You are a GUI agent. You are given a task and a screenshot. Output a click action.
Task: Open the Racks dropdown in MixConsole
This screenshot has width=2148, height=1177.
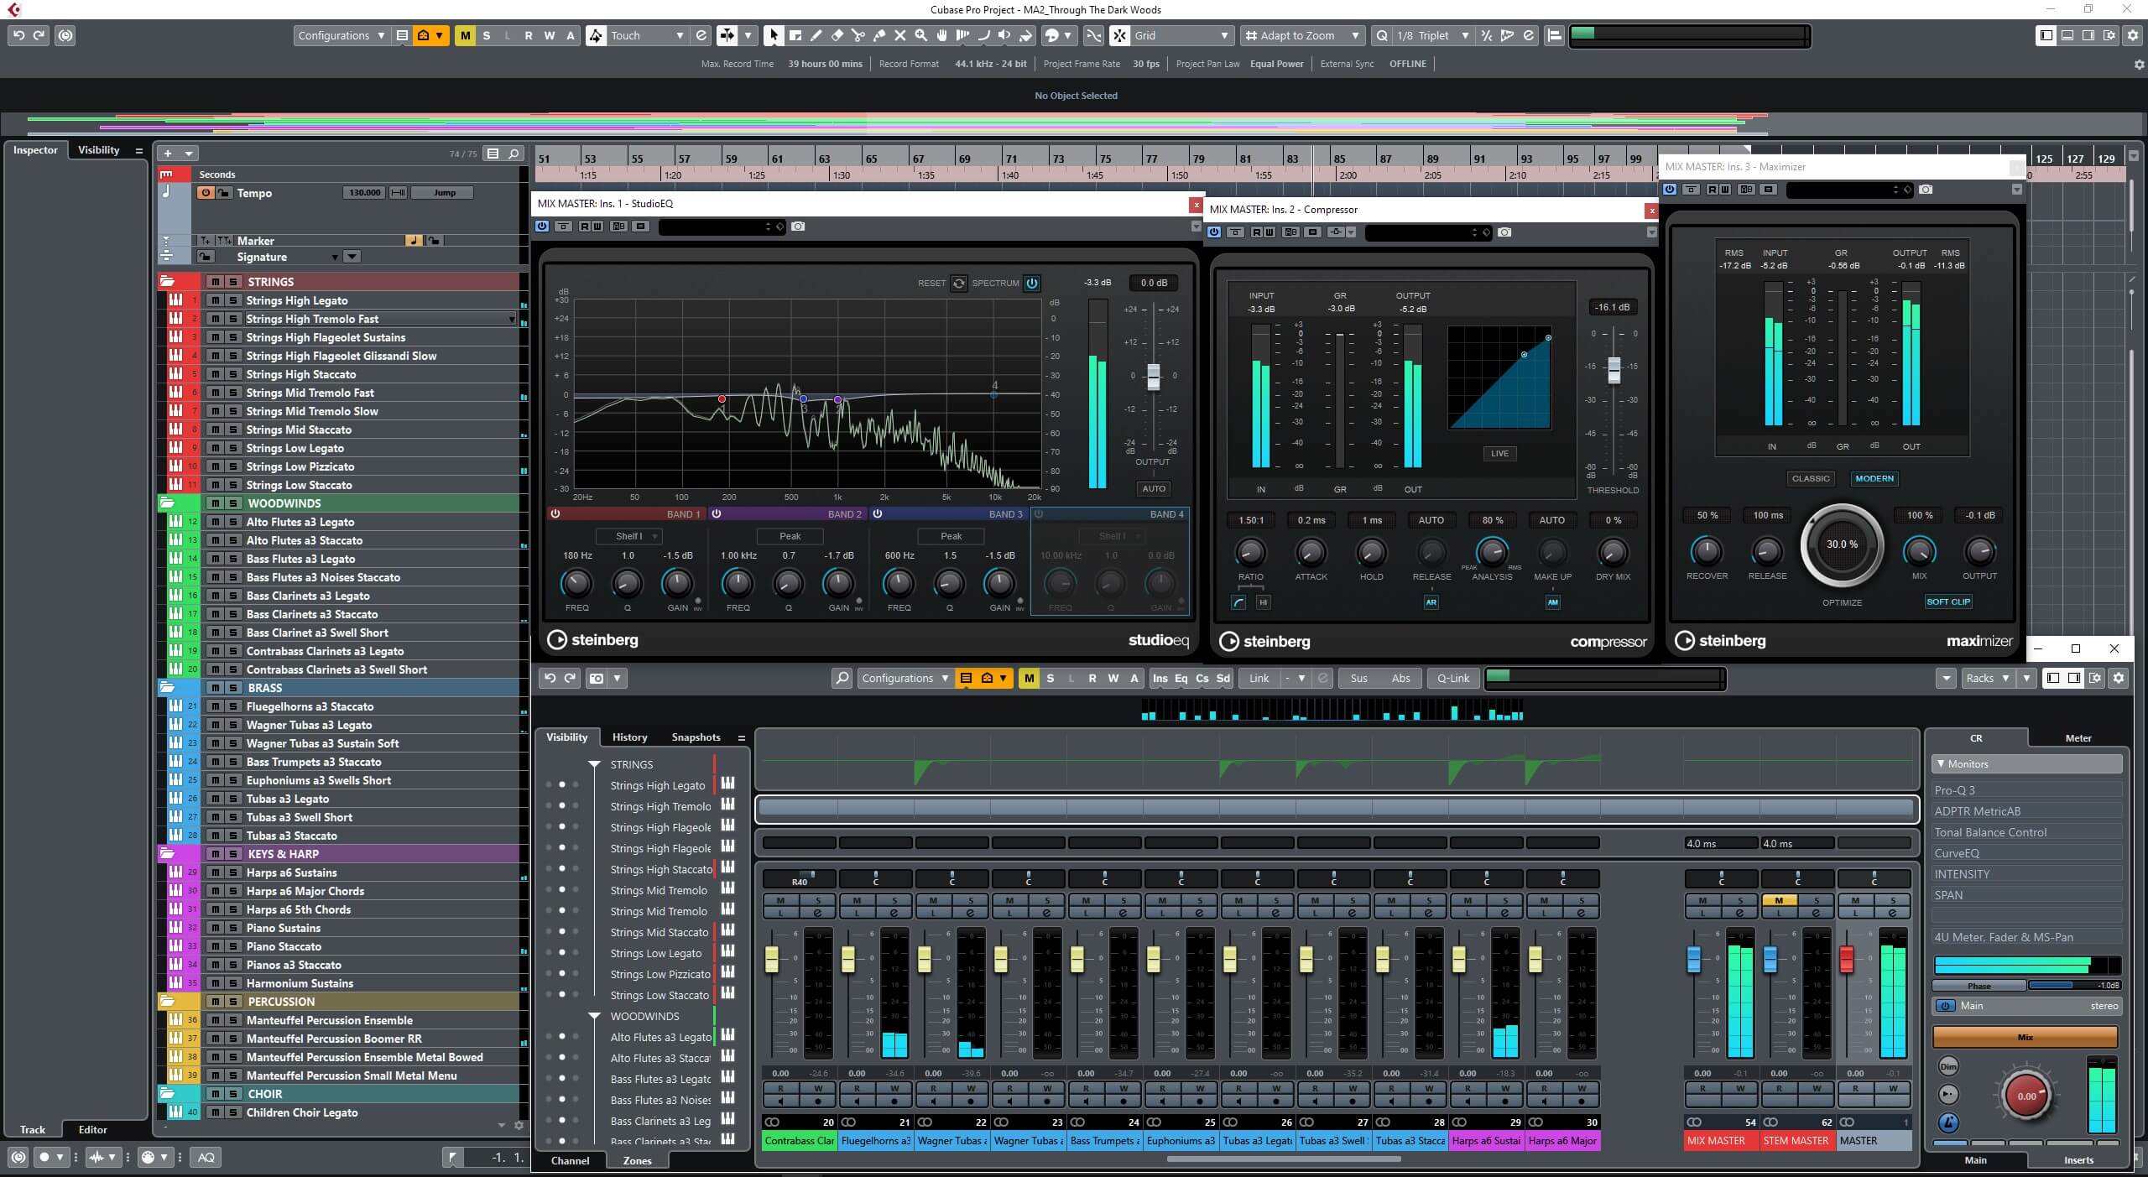pos(1988,678)
